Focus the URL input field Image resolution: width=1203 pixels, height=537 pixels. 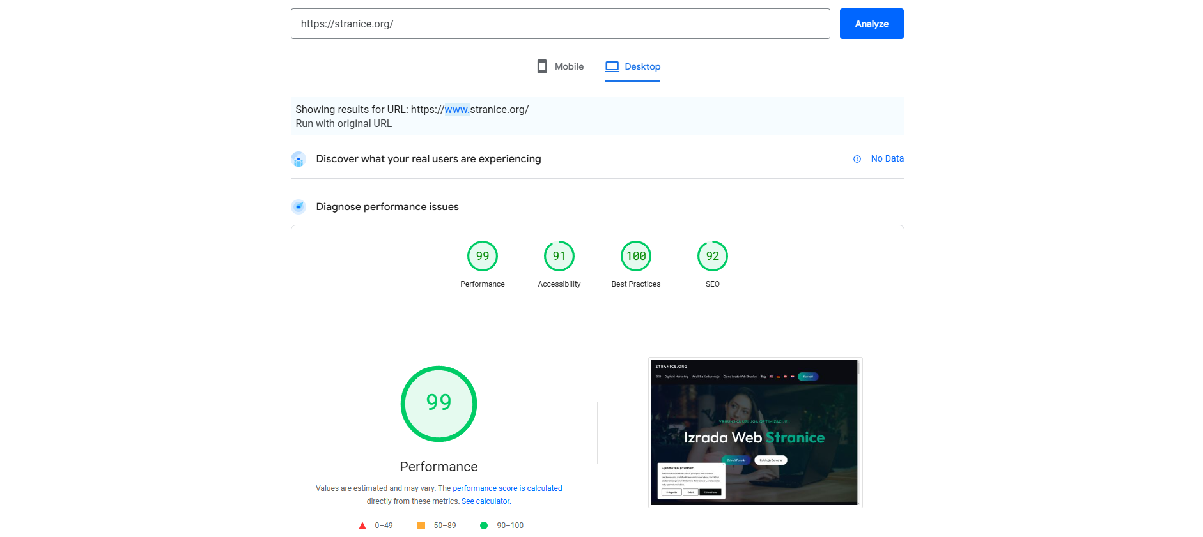pos(560,24)
